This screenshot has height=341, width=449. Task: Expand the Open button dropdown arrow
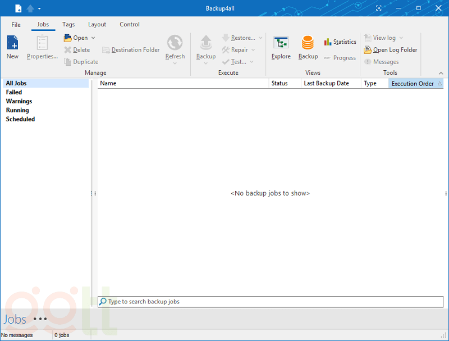point(93,38)
